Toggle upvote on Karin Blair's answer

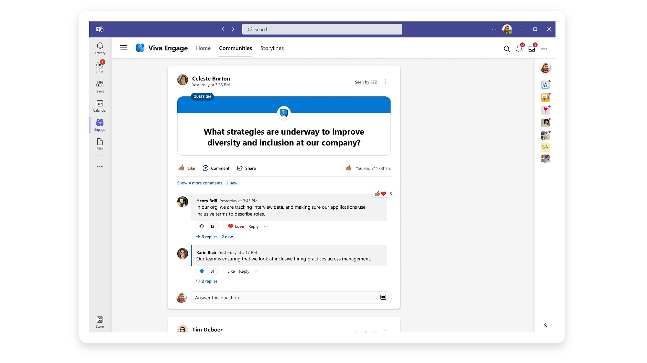point(202,271)
